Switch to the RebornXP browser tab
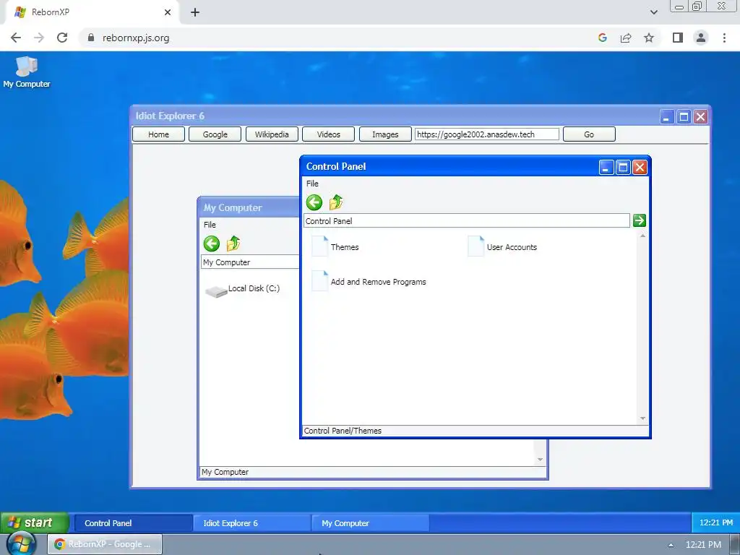Viewport: 740px width, 555px height. point(90,12)
